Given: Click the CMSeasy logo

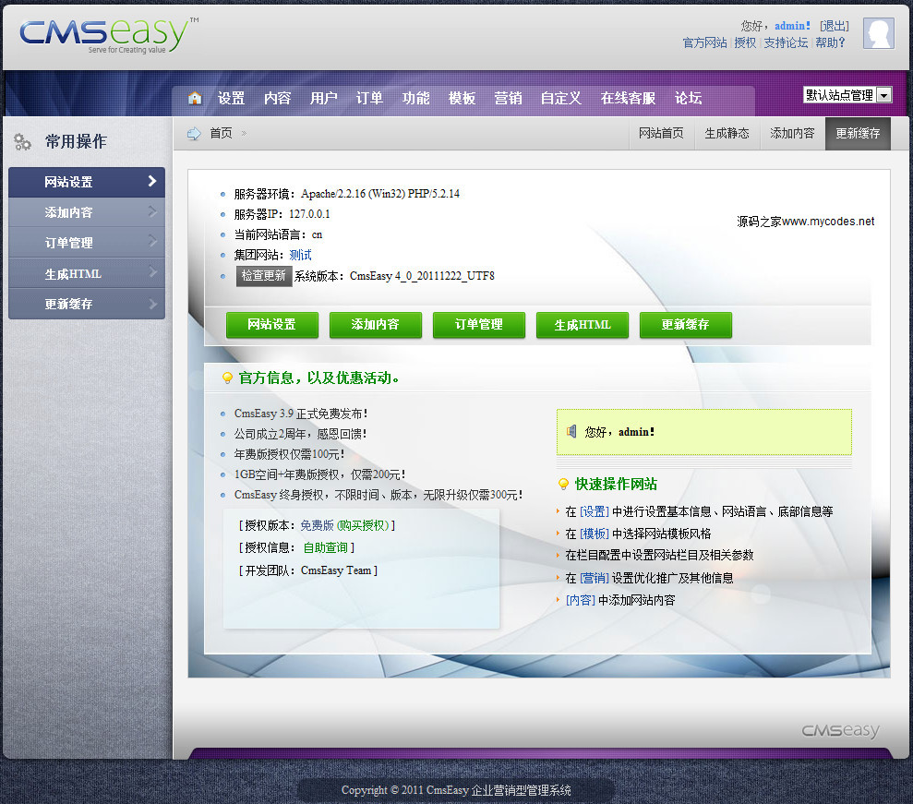Looking at the screenshot, I should click(109, 35).
